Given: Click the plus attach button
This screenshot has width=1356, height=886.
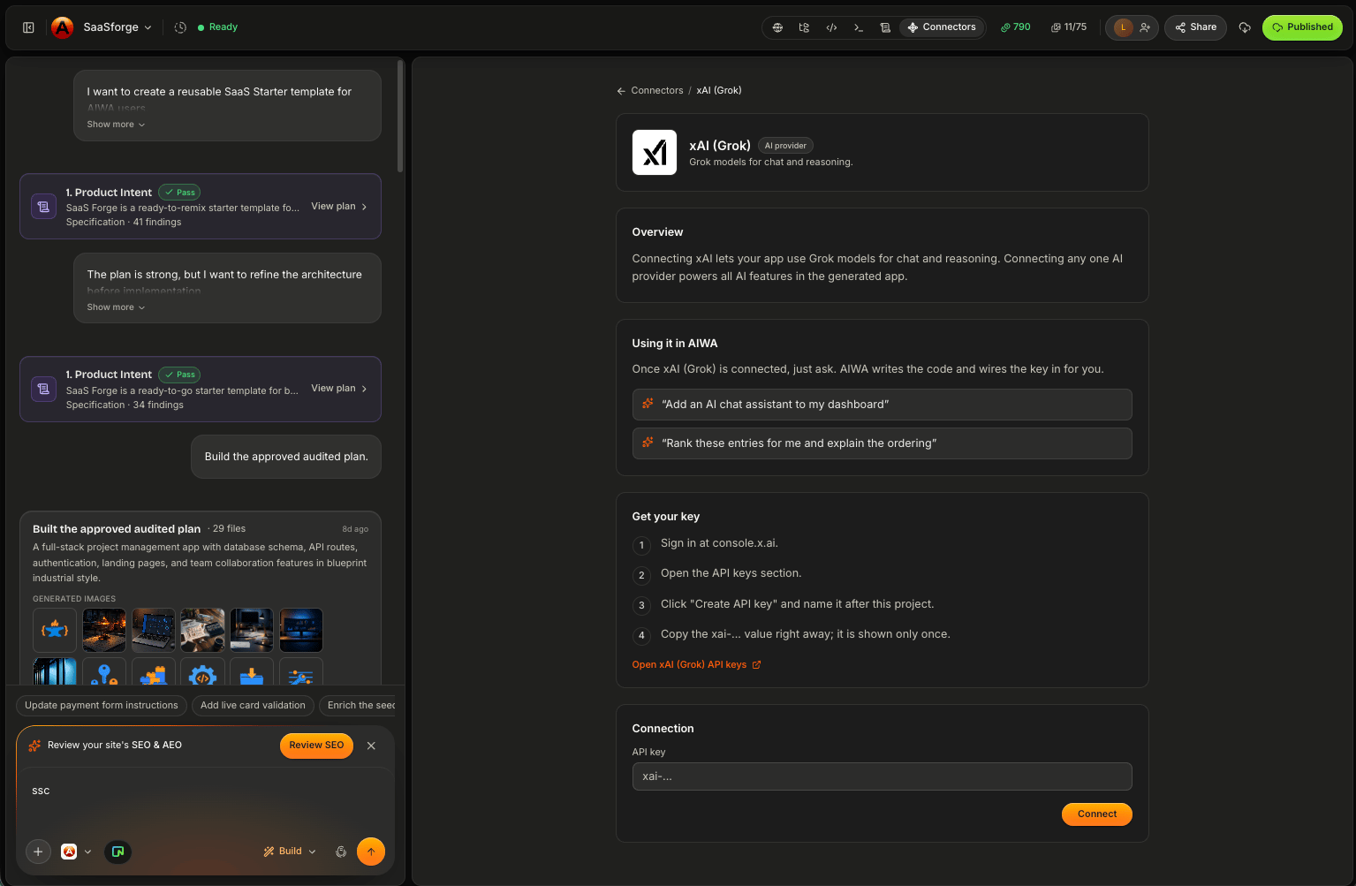Looking at the screenshot, I should click(x=38, y=852).
